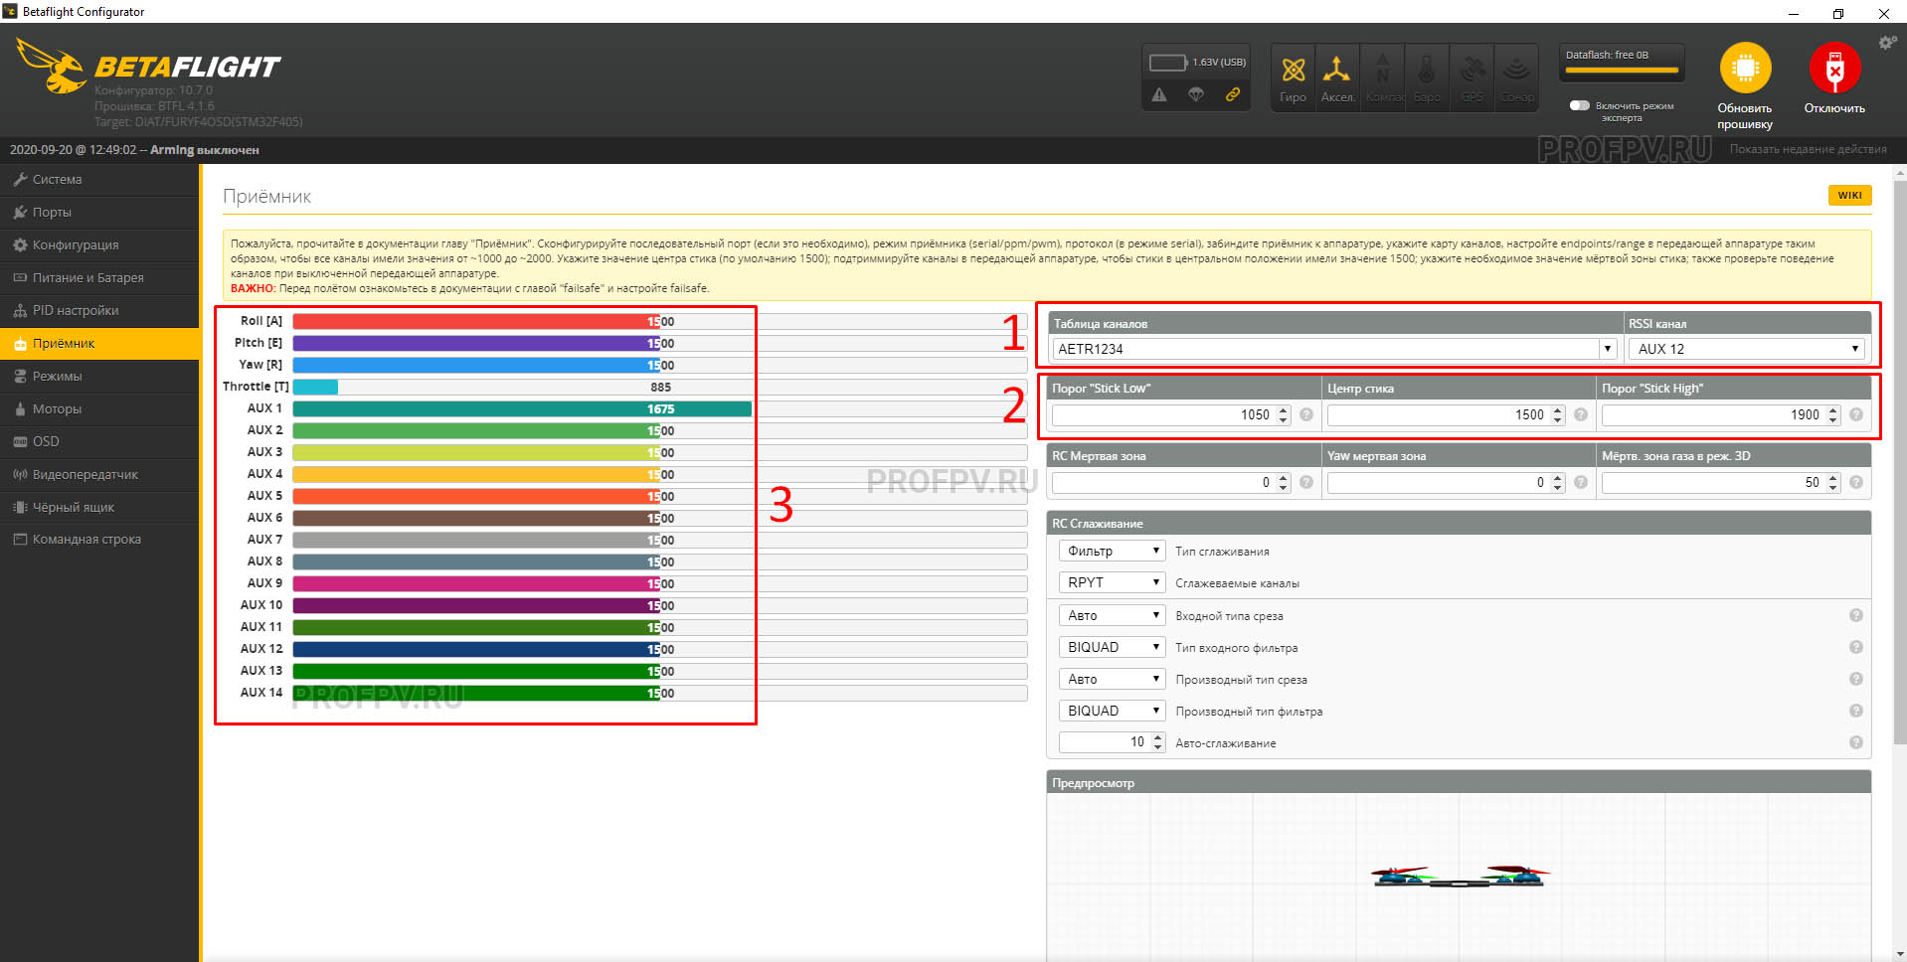Screen dimensions: 1907x962
Task: Click the arming warning triangle icon
Action: [x=1159, y=95]
